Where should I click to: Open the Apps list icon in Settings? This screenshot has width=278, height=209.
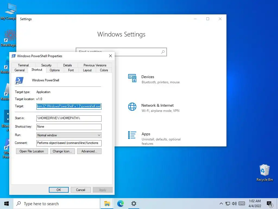tap(132, 135)
